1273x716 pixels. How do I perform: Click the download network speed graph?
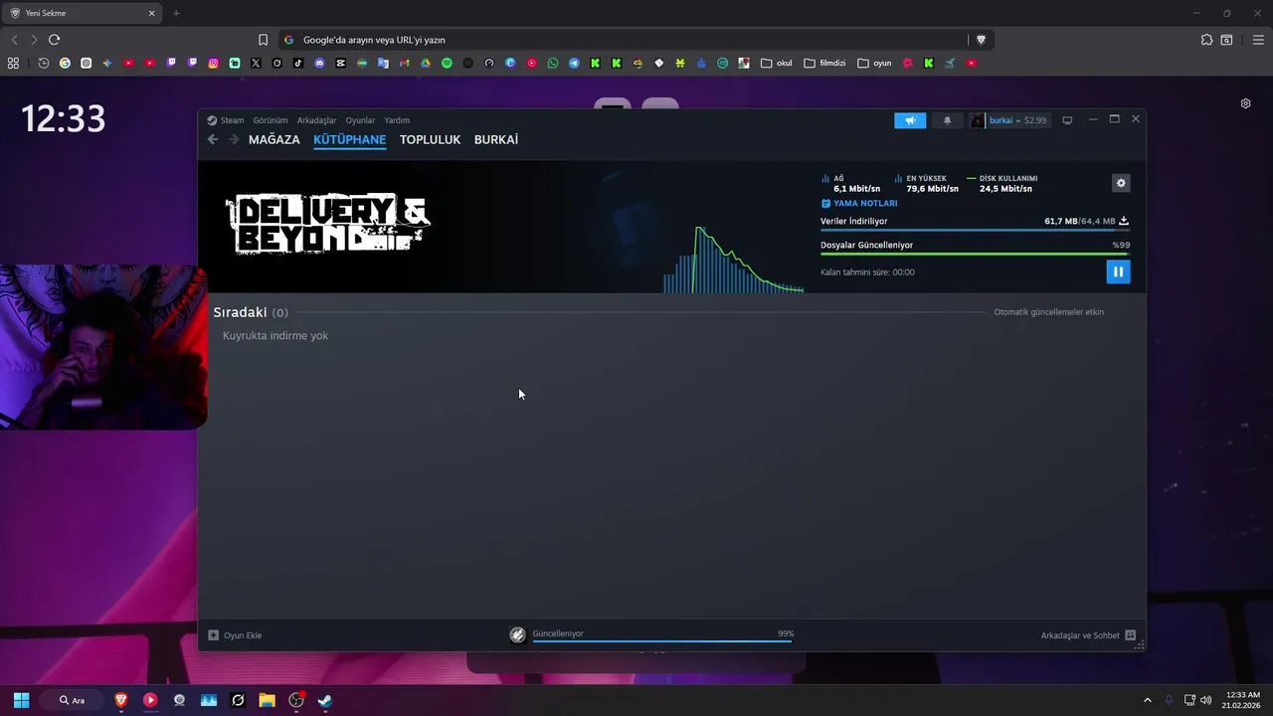734,259
